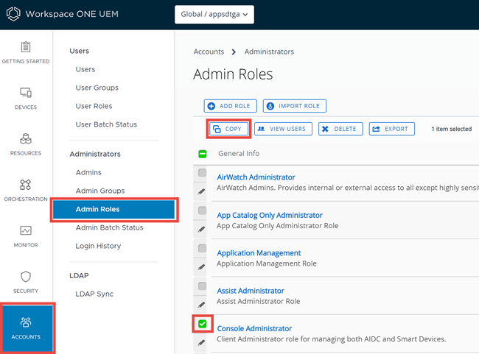479x354 pixels.
Task: Click 'Application Management Role' description text
Action: point(266,263)
